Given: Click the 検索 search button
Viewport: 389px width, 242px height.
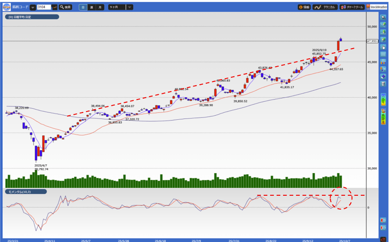Looking at the screenshot, I should [x=66, y=7].
